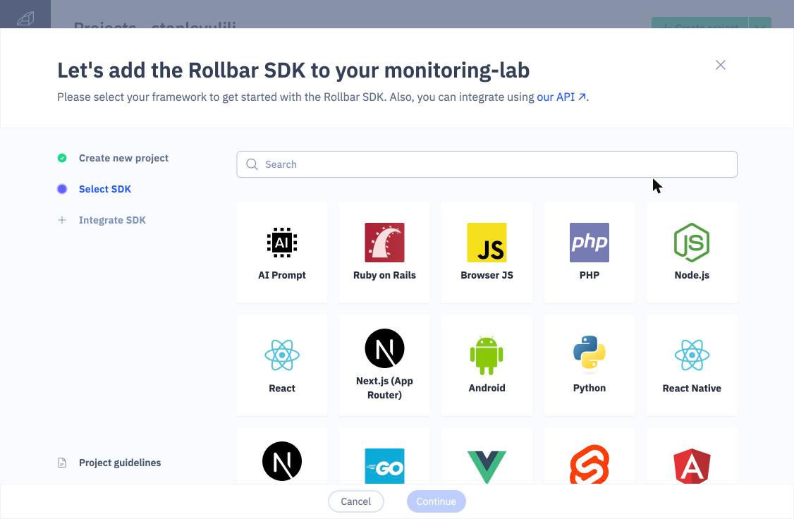Focus the SDK Search field
794x519 pixels.
click(x=487, y=164)
